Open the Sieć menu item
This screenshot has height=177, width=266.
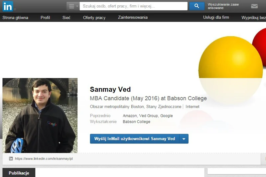(66, 18)
